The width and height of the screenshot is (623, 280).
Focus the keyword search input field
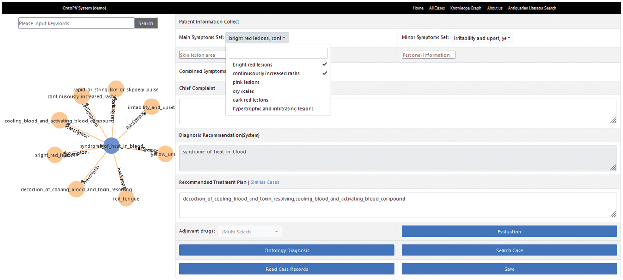(76, 23)
